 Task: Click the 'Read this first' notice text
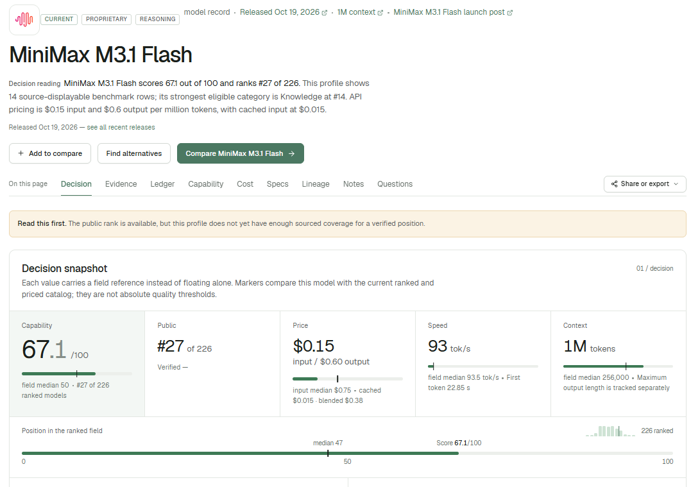click(x=221, y=223)
